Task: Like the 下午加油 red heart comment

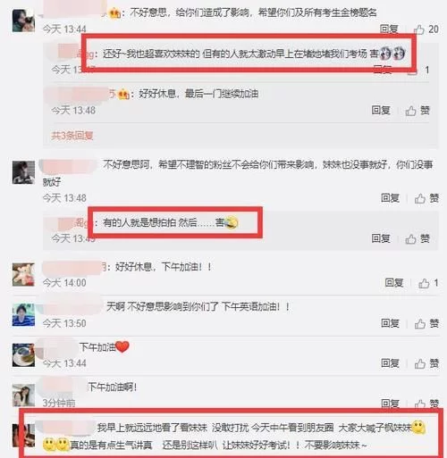Action: click(x=426, y=363)
